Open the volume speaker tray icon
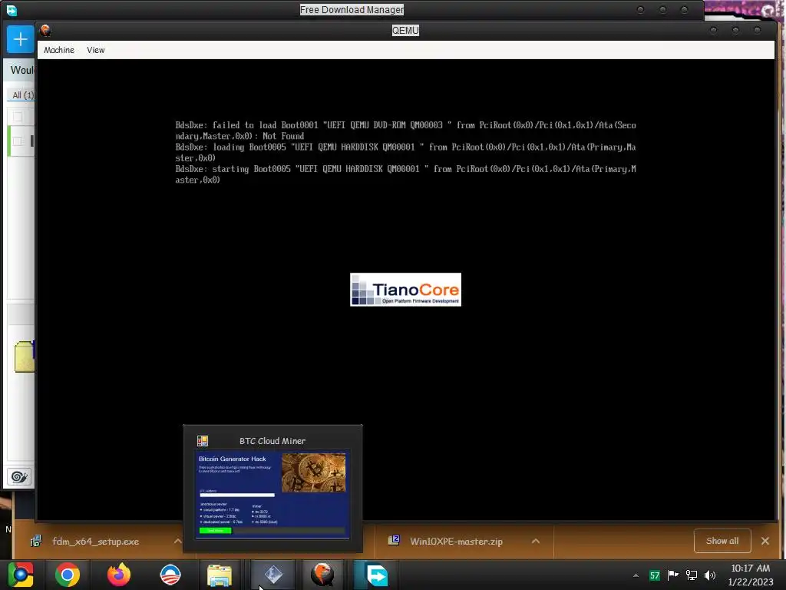 pyautogui.click(x=710, y=575)
